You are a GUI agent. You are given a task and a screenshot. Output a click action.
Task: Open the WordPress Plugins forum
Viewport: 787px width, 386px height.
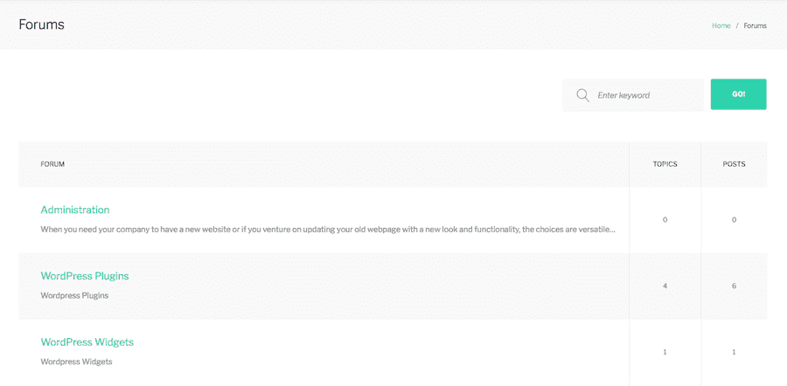(85, 276)
